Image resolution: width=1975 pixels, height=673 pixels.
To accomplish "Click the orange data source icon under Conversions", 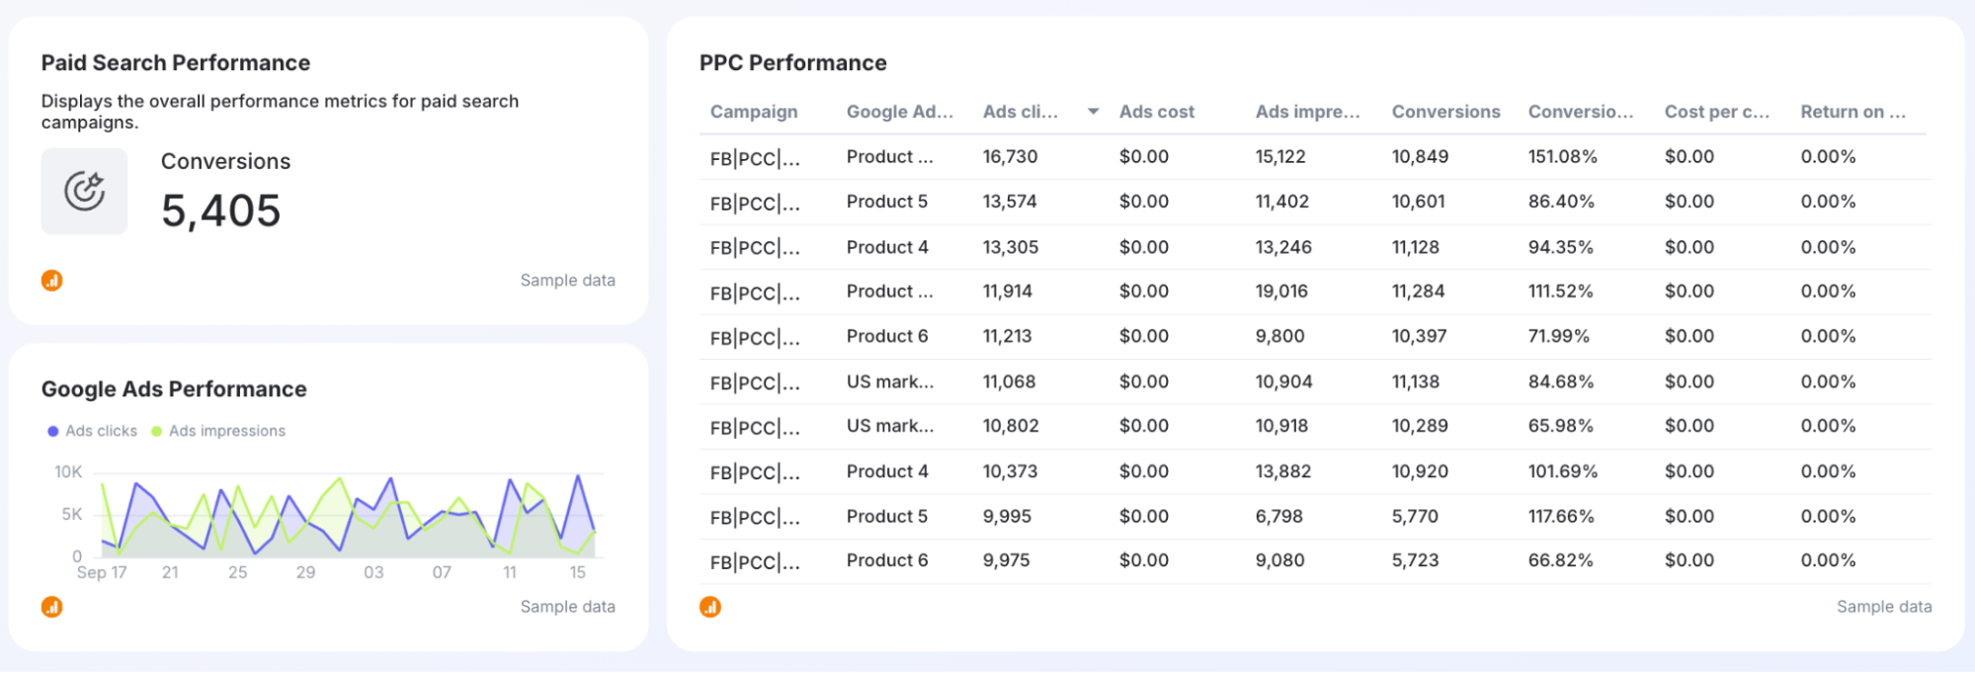I will 52,281.
